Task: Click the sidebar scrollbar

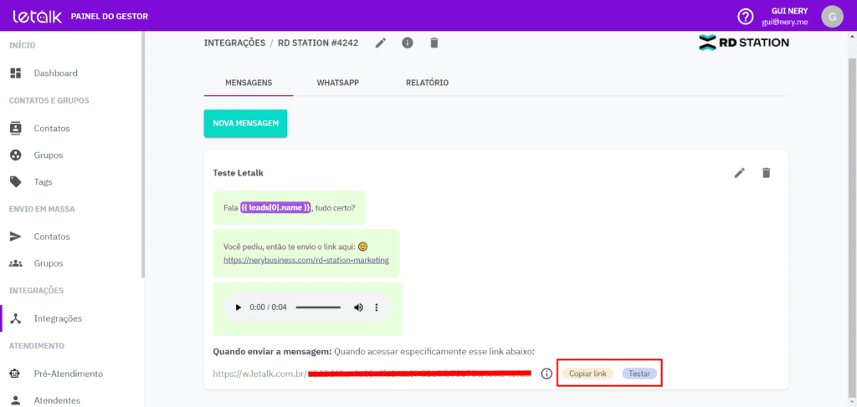Action: pos(143,155)
